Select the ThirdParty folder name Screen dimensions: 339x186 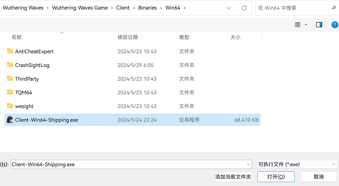(27, 79)
